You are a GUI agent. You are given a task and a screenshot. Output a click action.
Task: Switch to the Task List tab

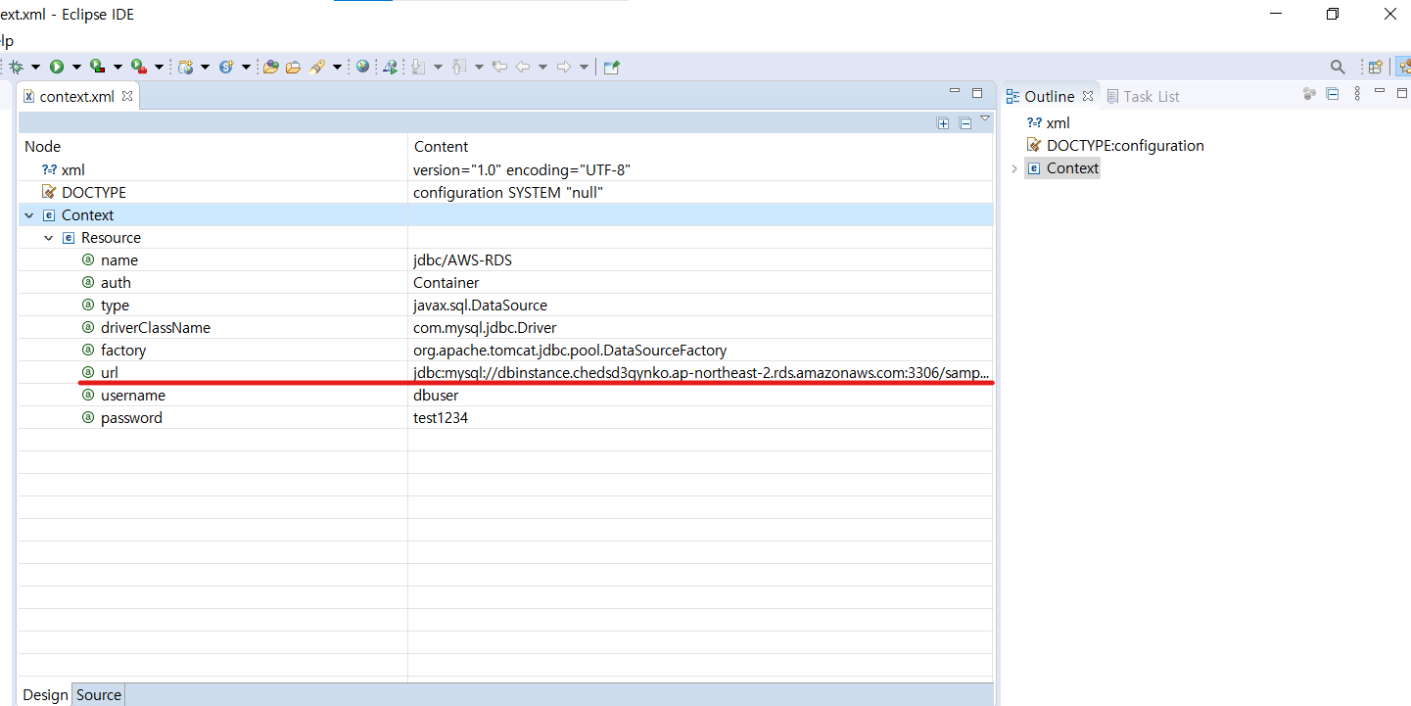(x=1143, y=96)
